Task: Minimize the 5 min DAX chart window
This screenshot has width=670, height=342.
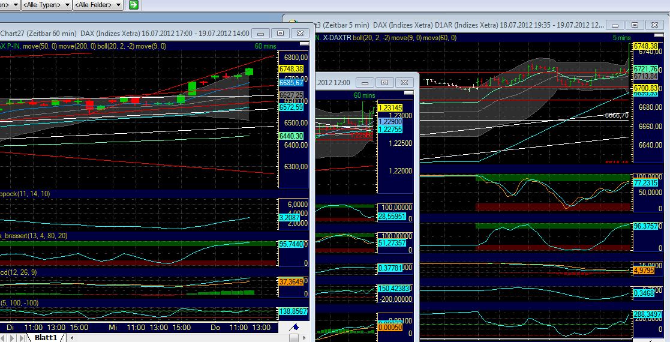Action: click(x=615, y=25)
